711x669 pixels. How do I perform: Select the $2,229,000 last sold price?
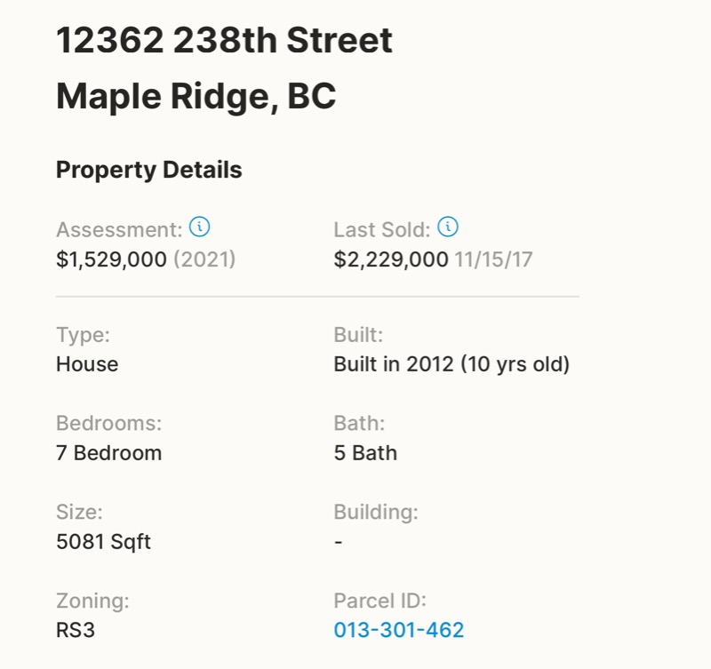pyautogui.click(x=390, y=259)
